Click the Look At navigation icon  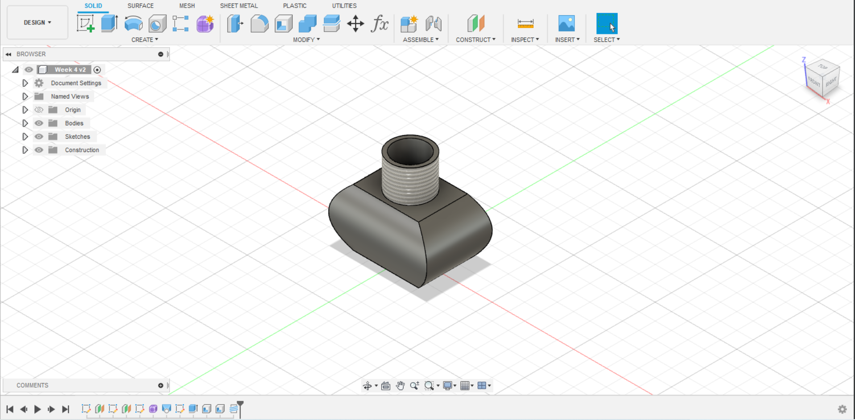(x=386, y=386)
